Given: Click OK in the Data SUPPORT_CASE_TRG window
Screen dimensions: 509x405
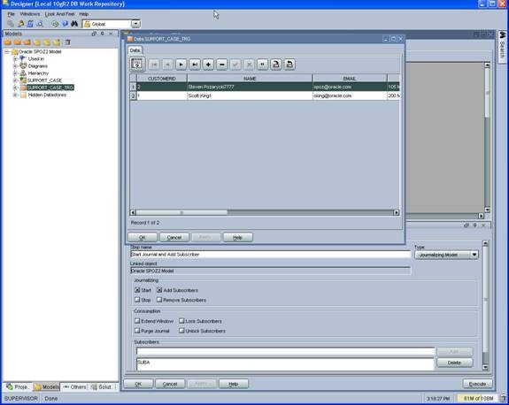Looking at the screenshot, I should [143, 237].
